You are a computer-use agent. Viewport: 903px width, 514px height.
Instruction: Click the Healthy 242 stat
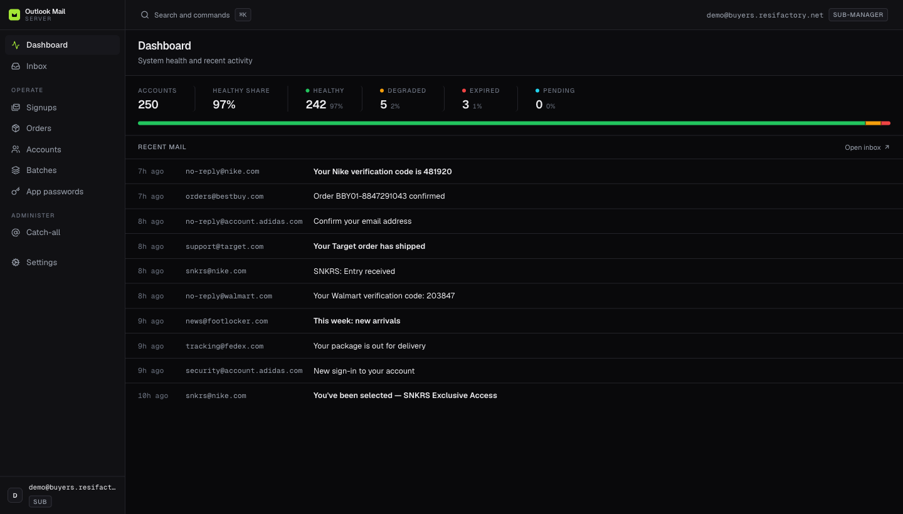(x=325, y=99)
